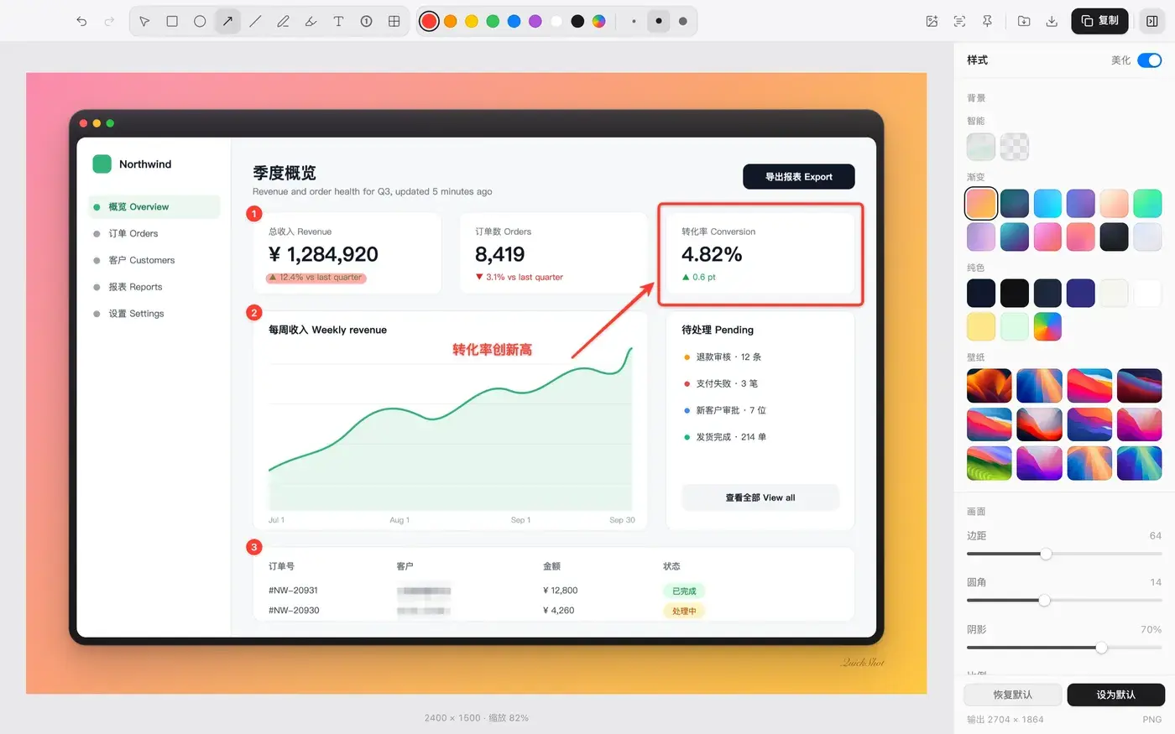Pick the black annotation color

point(577,21)
